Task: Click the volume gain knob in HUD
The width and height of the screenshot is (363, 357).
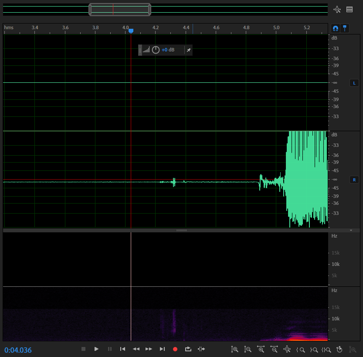Action: [156, 50]
